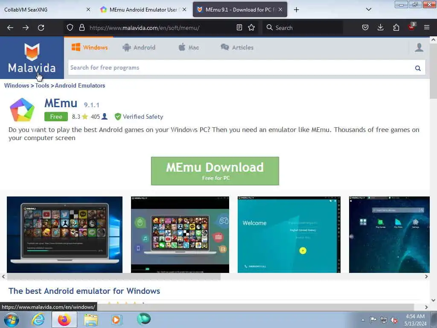The height and width of the screenshot is (328, 437).
Task: Open the Malavida home logo
Action: click(x=32, y=58)
